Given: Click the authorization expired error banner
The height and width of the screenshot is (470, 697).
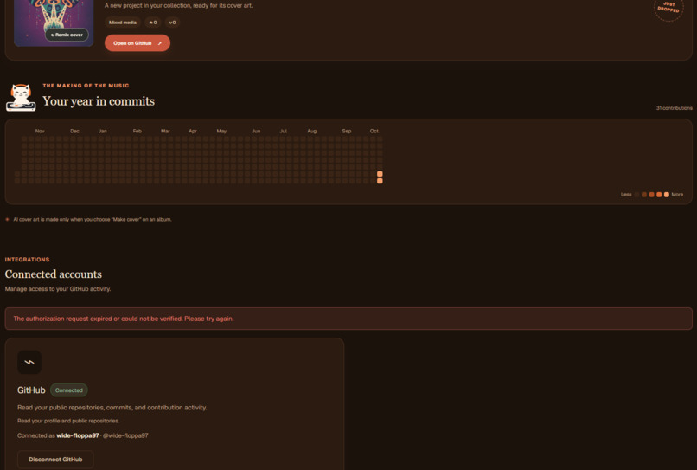Looking at the screenshot, I should (348, 319).
